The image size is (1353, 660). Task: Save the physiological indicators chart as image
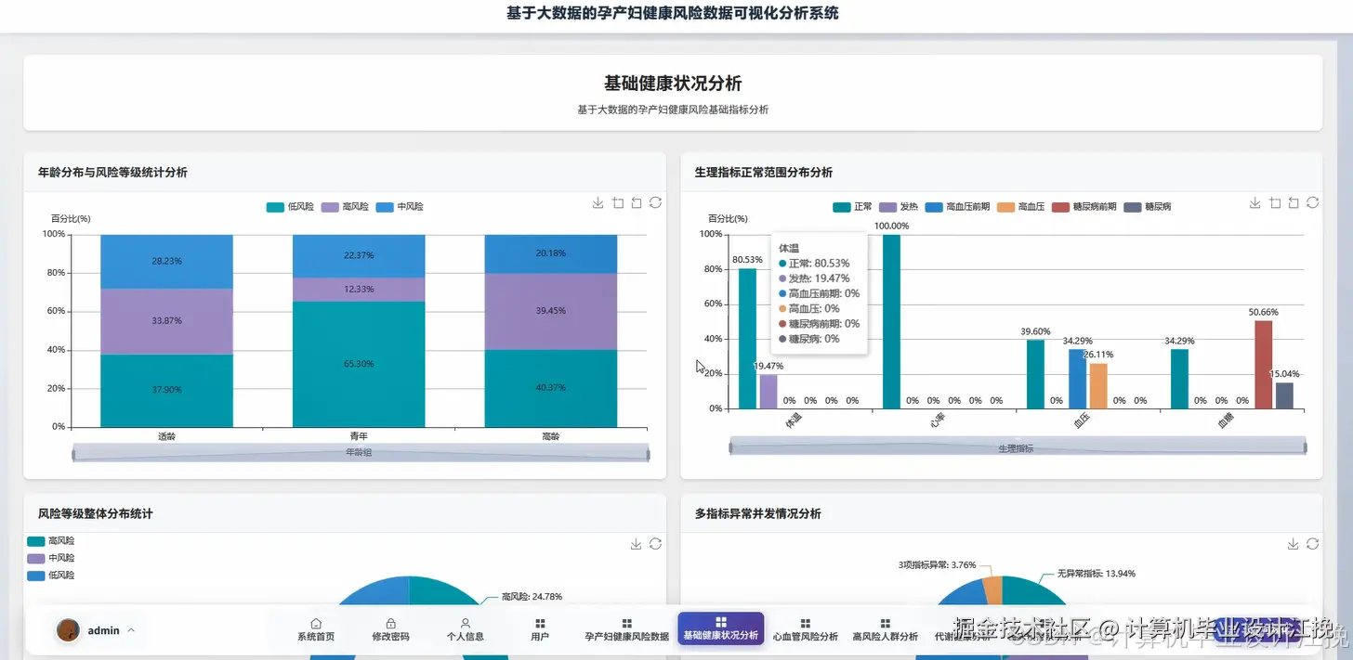tap(1255, 203)
